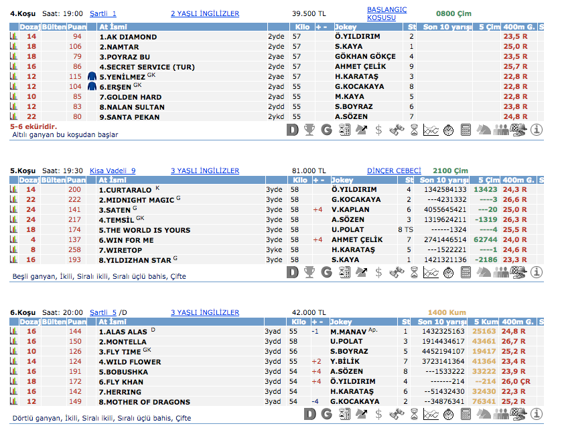
Task: Click the calculator icon at the end of race 6's icon row
Action: click(x=466, y=414)
